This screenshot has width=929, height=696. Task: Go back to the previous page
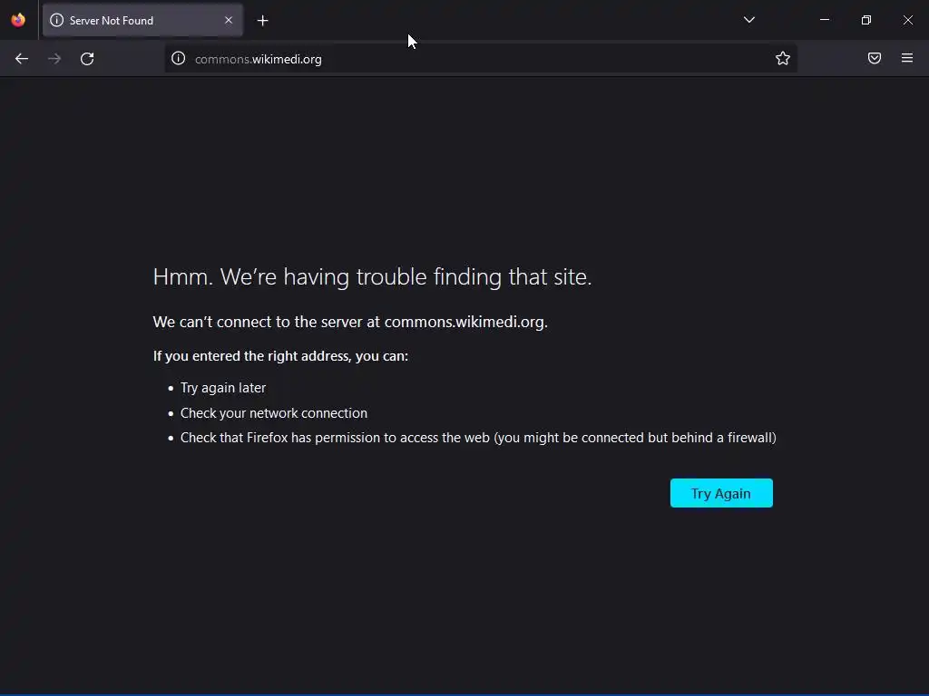pos(22,59)
